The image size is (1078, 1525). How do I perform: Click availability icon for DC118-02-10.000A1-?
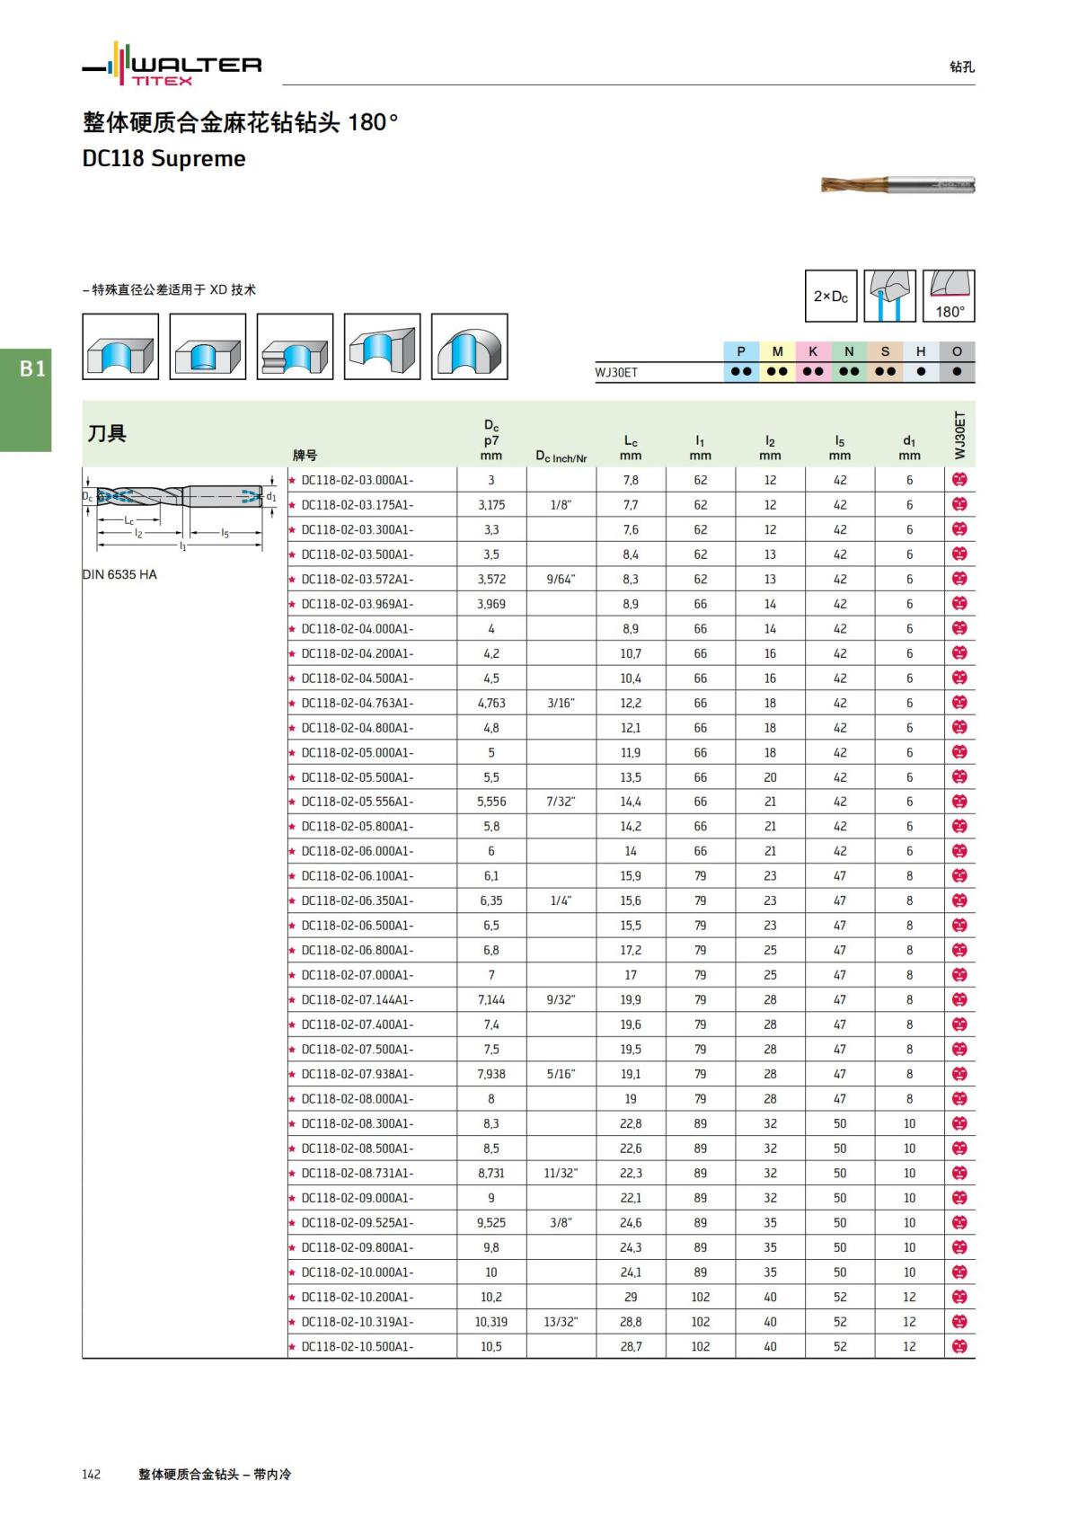click(959, 1272)
